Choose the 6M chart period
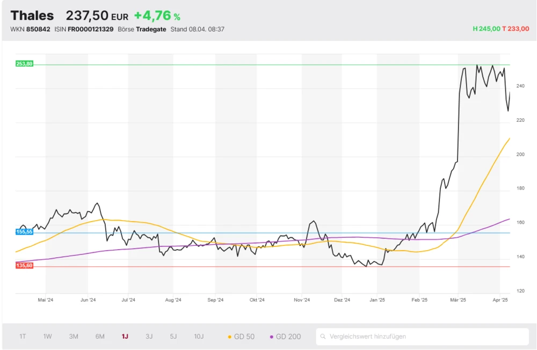The height and width of the screenshot is (350, 537). coord(100,337)
